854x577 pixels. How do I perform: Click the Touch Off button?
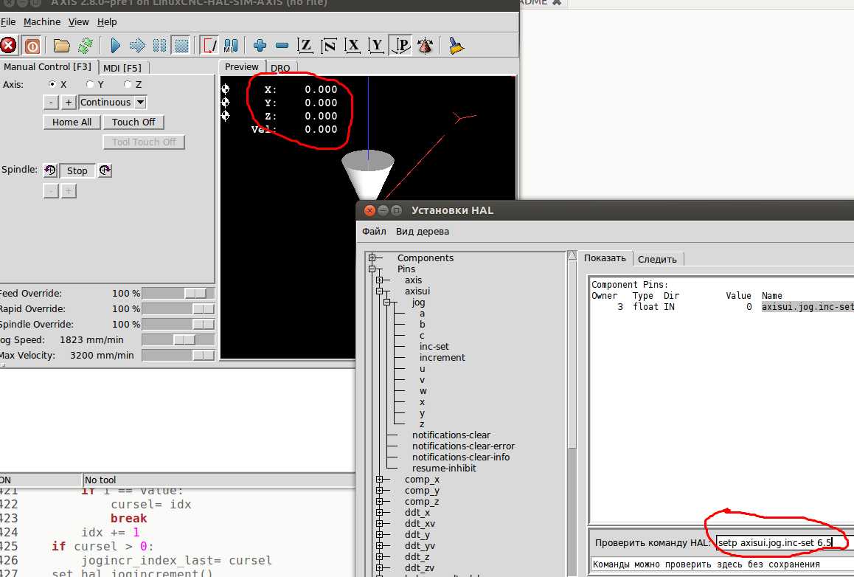[133, 122]
